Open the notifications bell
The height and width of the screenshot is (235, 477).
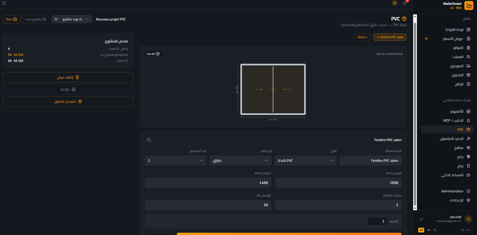click(x=405, y=3)
